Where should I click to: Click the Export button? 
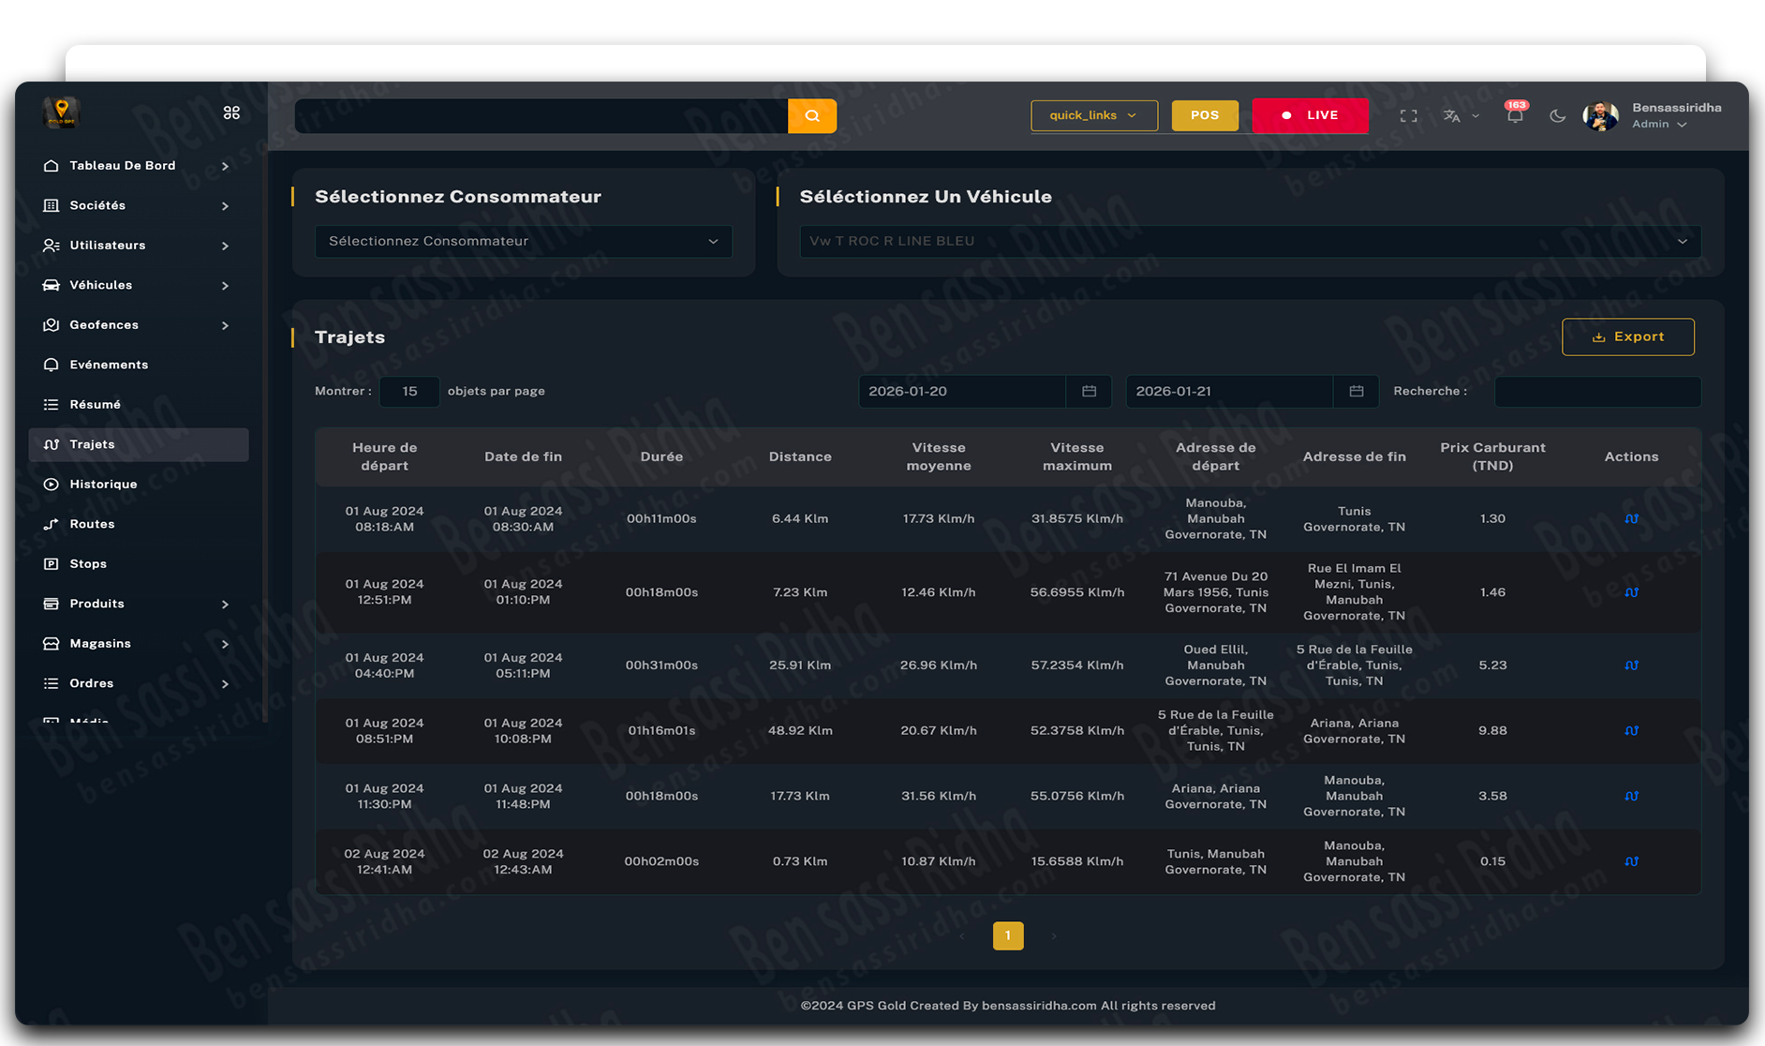(x=1627, y=337)
